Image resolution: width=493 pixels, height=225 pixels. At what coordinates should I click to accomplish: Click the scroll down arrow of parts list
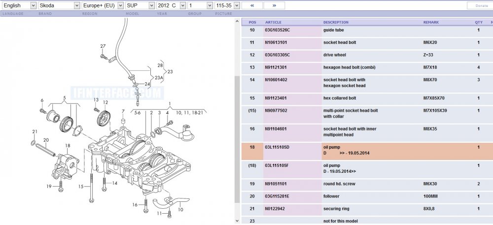tap(238, 221)
